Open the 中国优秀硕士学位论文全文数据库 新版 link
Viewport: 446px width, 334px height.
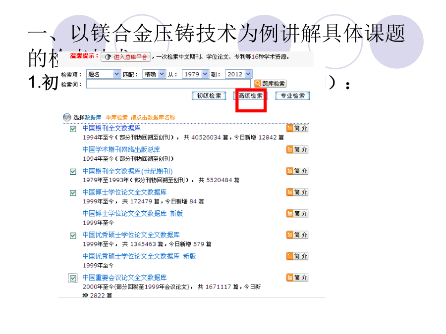pos(139,256)
